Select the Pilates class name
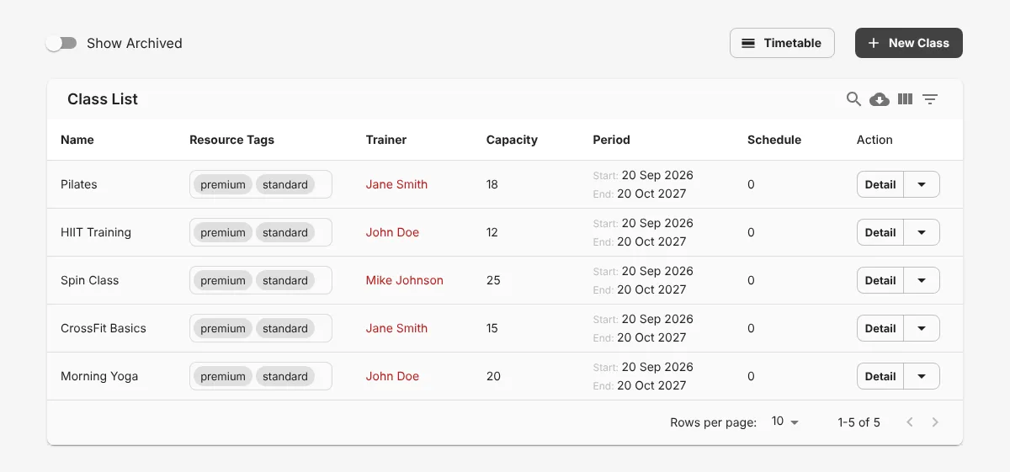The height and width of the screenshot is (472, 1010). 79,184
